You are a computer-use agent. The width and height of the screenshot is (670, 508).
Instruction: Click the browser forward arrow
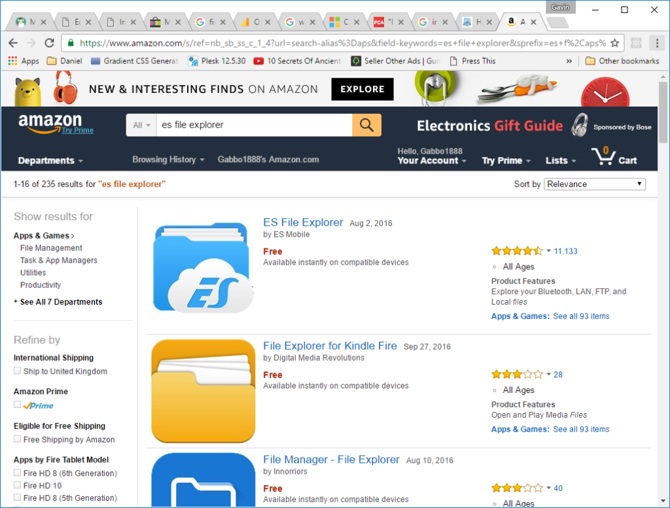31,42
